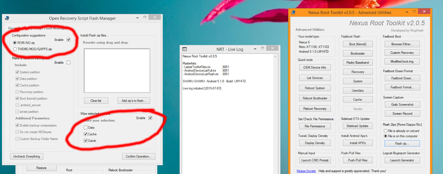The image size is (443, 174).
Task: Click the Userdata flash button
Action: [358, 90]
